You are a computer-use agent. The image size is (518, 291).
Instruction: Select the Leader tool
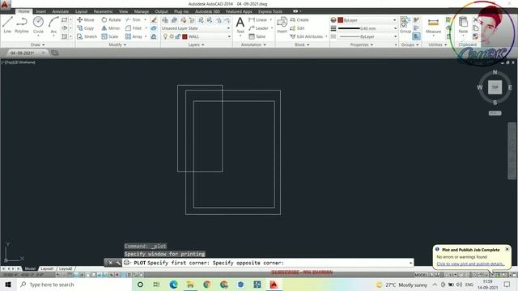click(x=258, y=28)
